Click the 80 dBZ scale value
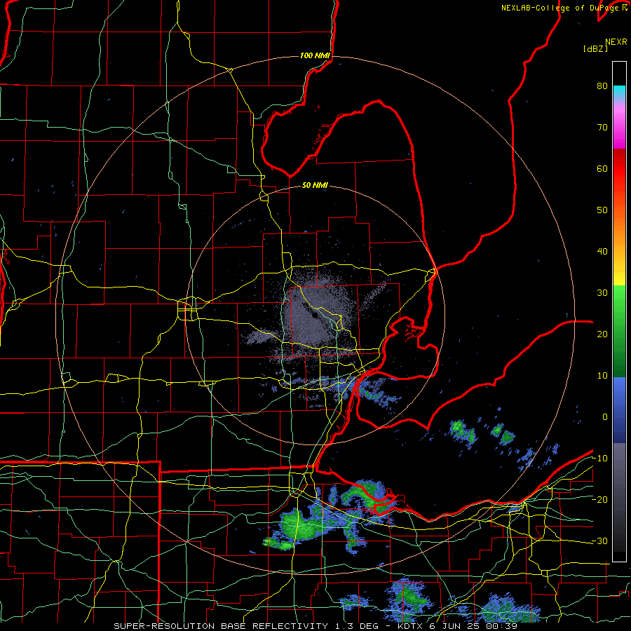This screenshot has height=631, width=631. pos(602,86)
